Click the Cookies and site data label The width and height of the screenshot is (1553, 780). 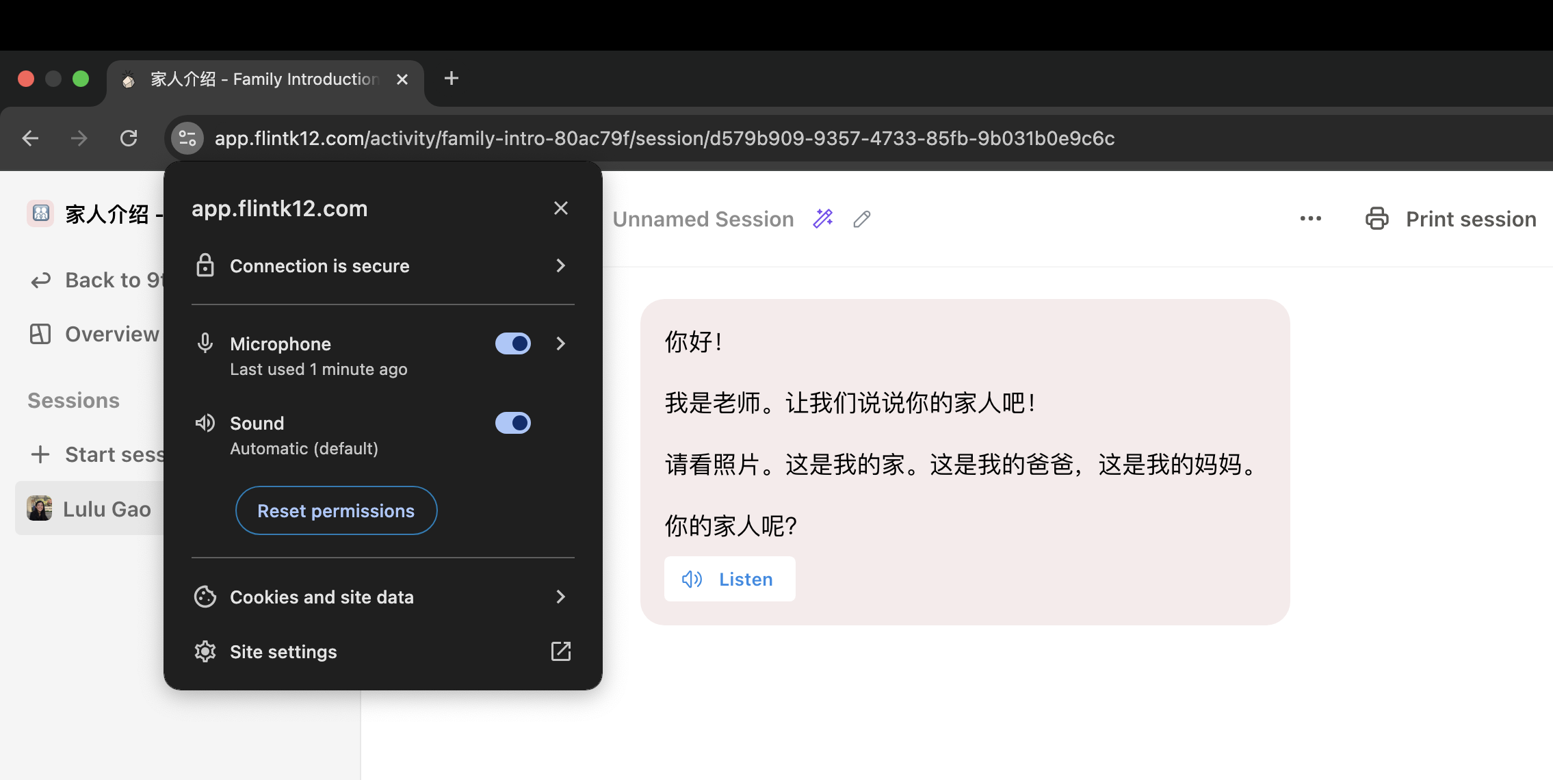coord(322,597)
